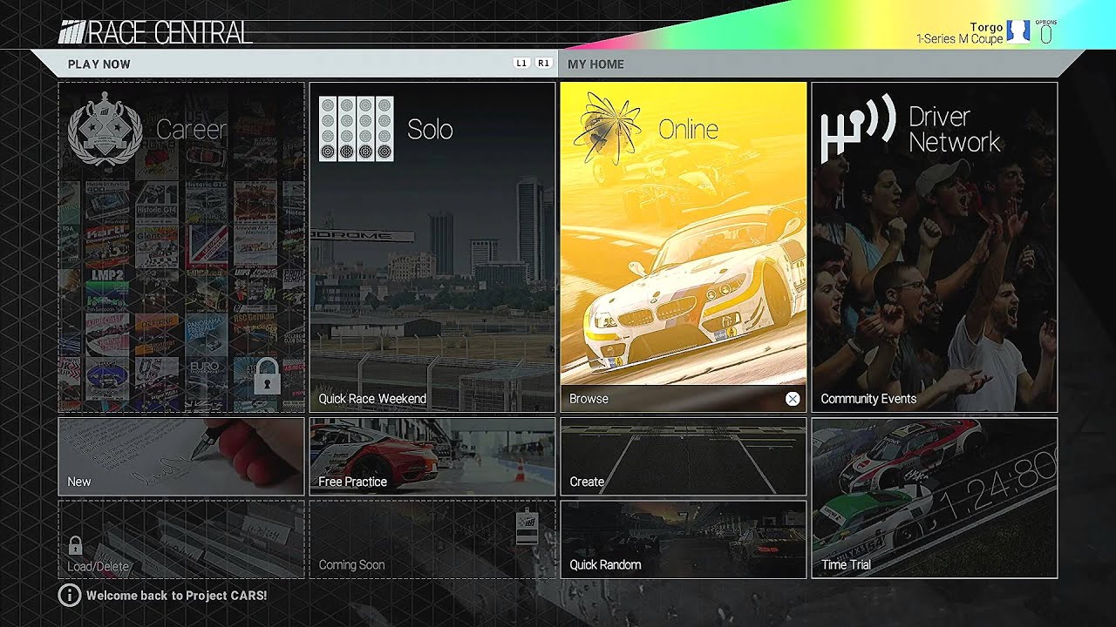Click the 1-Series M Coupe label
Screen dimensions: 1116x627
(959, 39)
